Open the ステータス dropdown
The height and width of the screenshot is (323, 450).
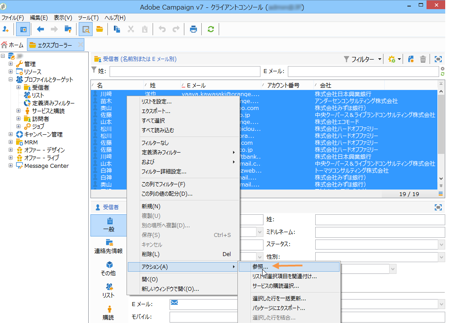tap(441, 245)
